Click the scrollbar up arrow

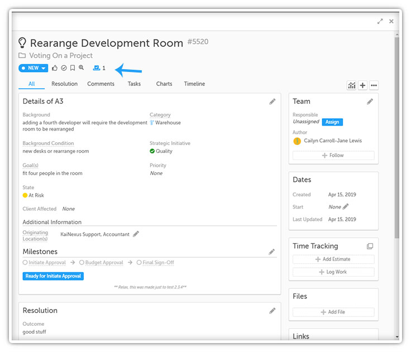click(397, 35)
